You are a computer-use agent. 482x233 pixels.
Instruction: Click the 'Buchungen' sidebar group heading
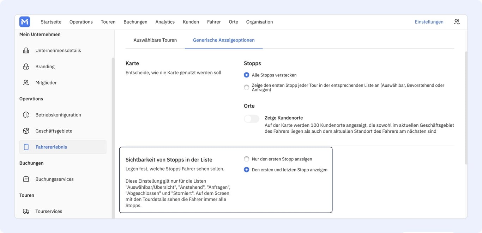pos(31,163)
